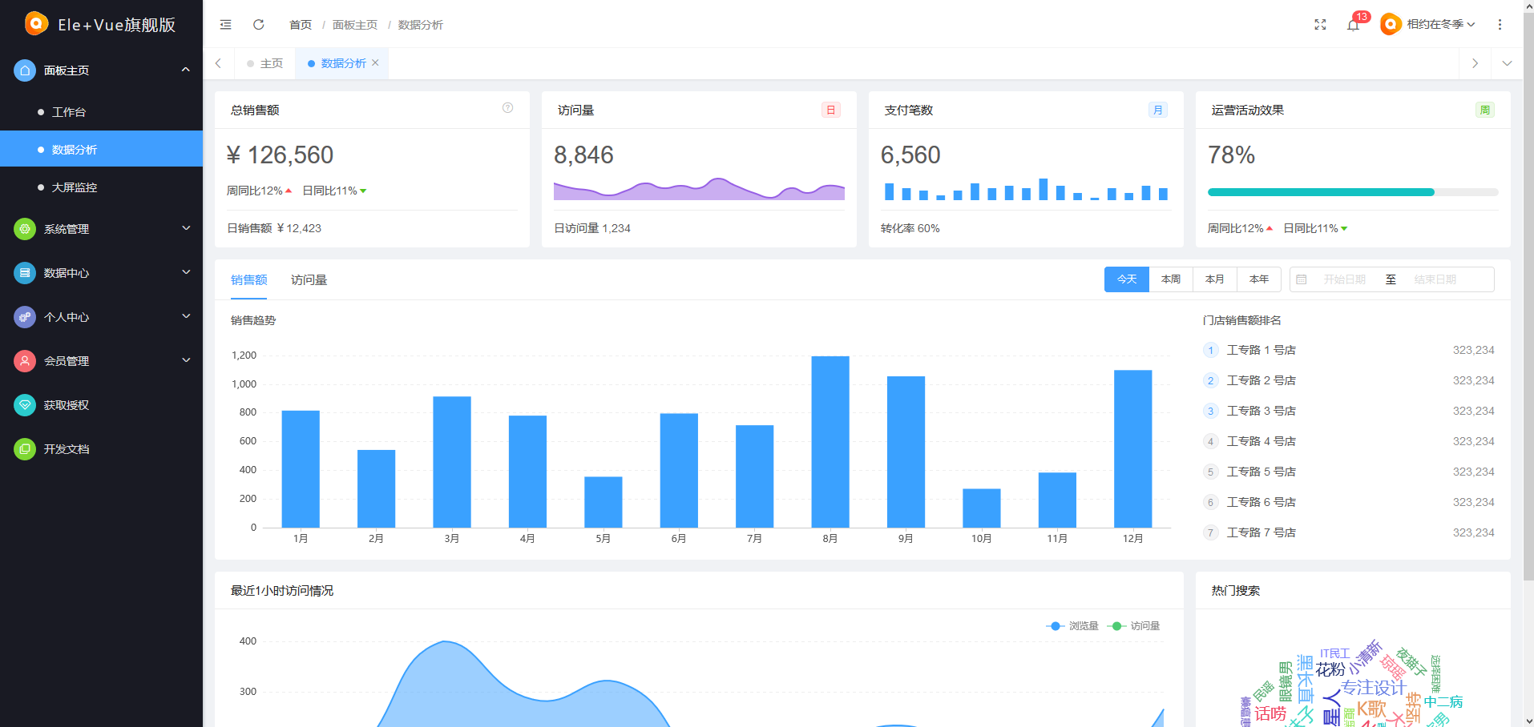
Task: Click the Ele+Vue logo icon
Action: pyautogui.click(x=36, y=24)
